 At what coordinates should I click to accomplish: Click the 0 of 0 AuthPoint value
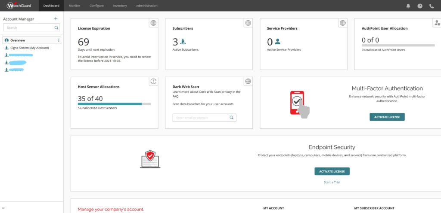[370, 40]
